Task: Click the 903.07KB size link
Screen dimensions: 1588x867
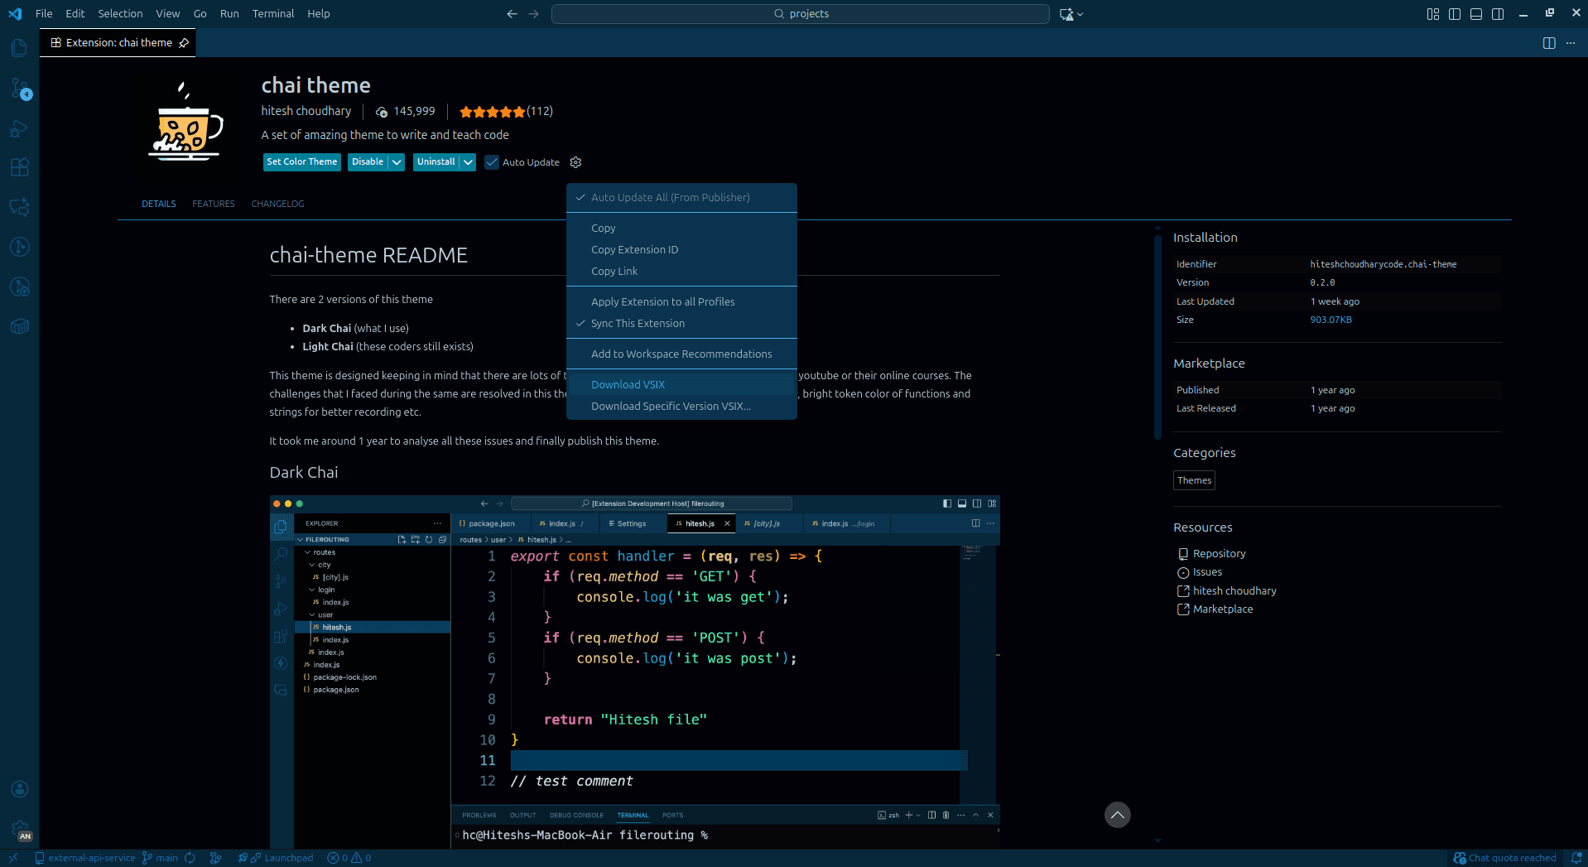Action: 1331,320
